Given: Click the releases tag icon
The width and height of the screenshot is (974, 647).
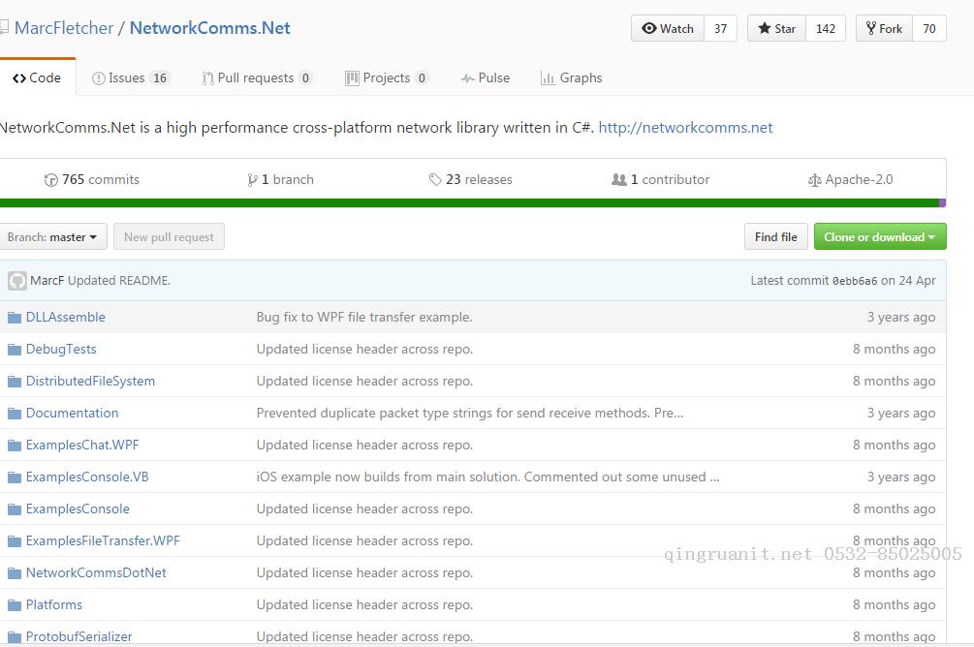Looking at the screenshot, I should click(435, 180).
